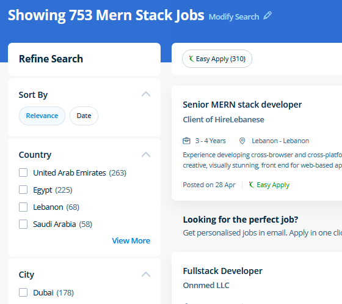Click the 'Lebanon - Lebanon' location text

pos(280,141)
